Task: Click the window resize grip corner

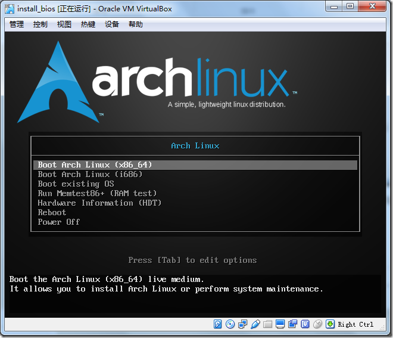Action: click(382, 327)
